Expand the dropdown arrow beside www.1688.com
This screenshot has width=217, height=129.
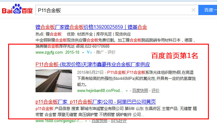pyautogui.click(x=86, y=121)
